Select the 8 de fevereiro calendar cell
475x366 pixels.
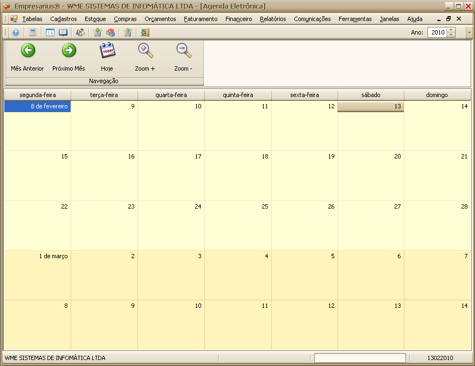point(37,126)
